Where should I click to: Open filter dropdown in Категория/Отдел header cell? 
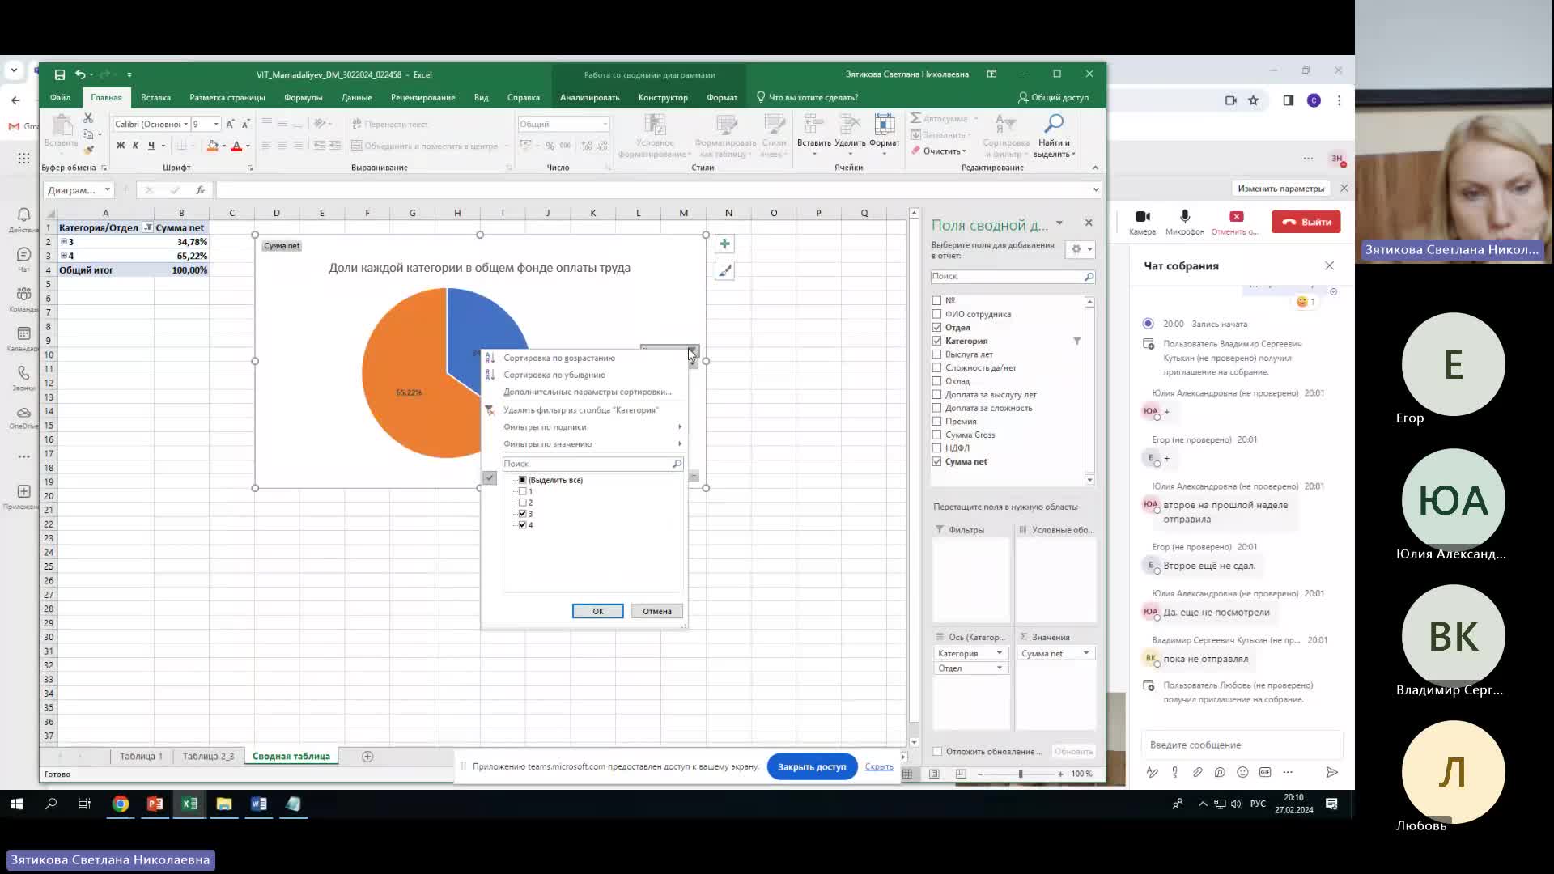coord(147,228)
